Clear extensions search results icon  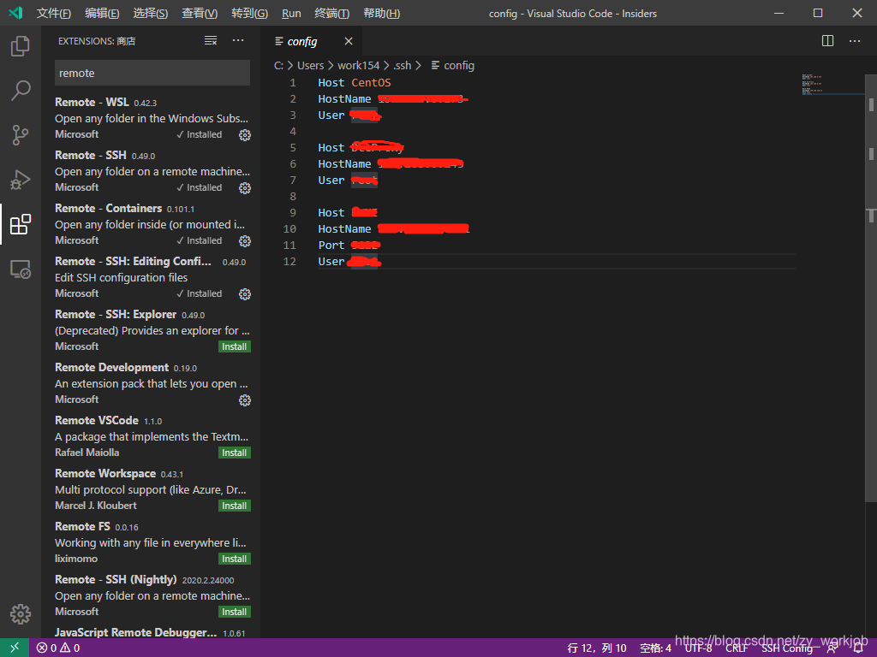(211, 41)
